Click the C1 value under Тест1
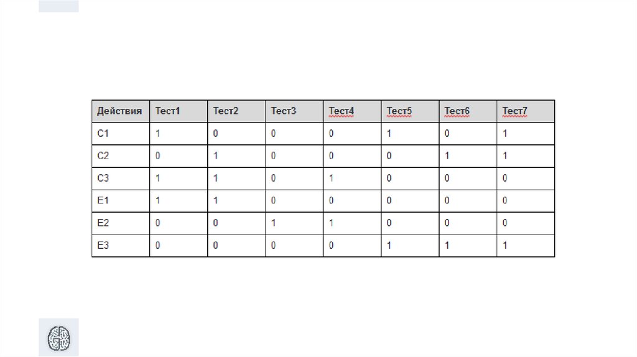 [x=158, y=134]
